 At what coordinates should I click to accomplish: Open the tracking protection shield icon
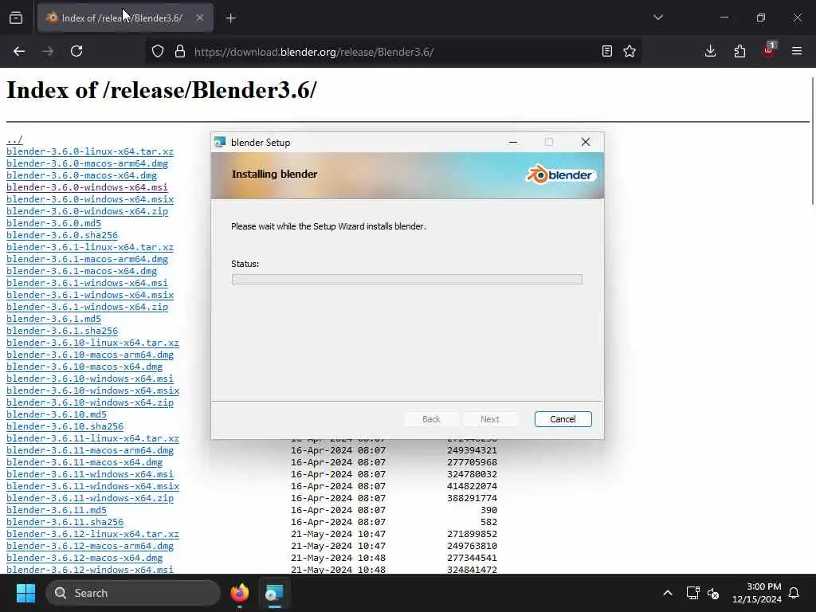tap(158, 51)
